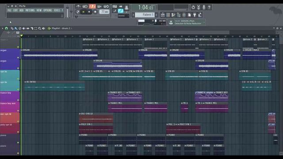
Task: Click the stamp icon in the toolbar
Action: point(127,7)
